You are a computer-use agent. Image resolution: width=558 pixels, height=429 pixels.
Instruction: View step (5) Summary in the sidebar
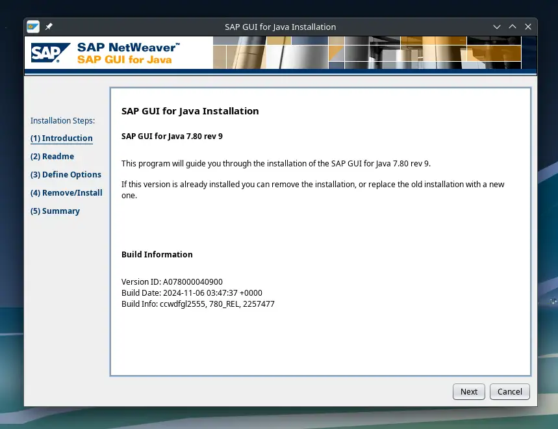pyautogui.click(x=55, y=211)
